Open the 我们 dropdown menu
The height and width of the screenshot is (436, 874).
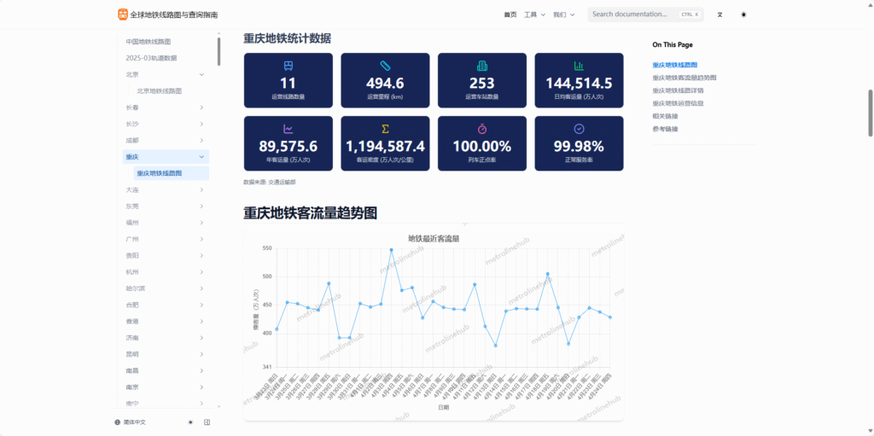tap(563, 15)
